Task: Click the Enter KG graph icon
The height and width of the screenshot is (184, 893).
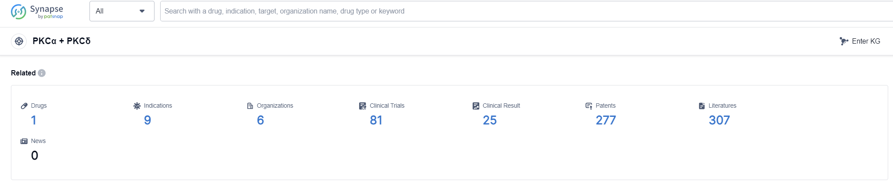Action: point(844,41)
